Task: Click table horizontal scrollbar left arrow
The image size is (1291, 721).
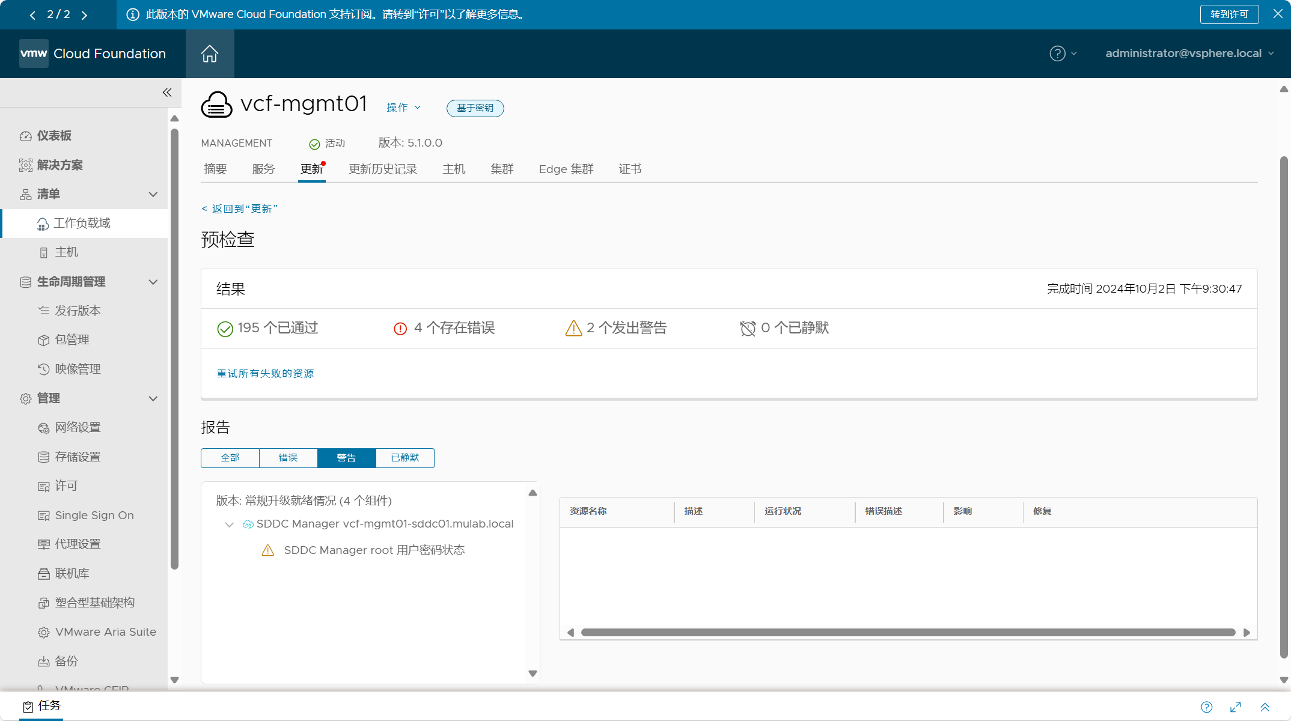Action: coord(570,633)
